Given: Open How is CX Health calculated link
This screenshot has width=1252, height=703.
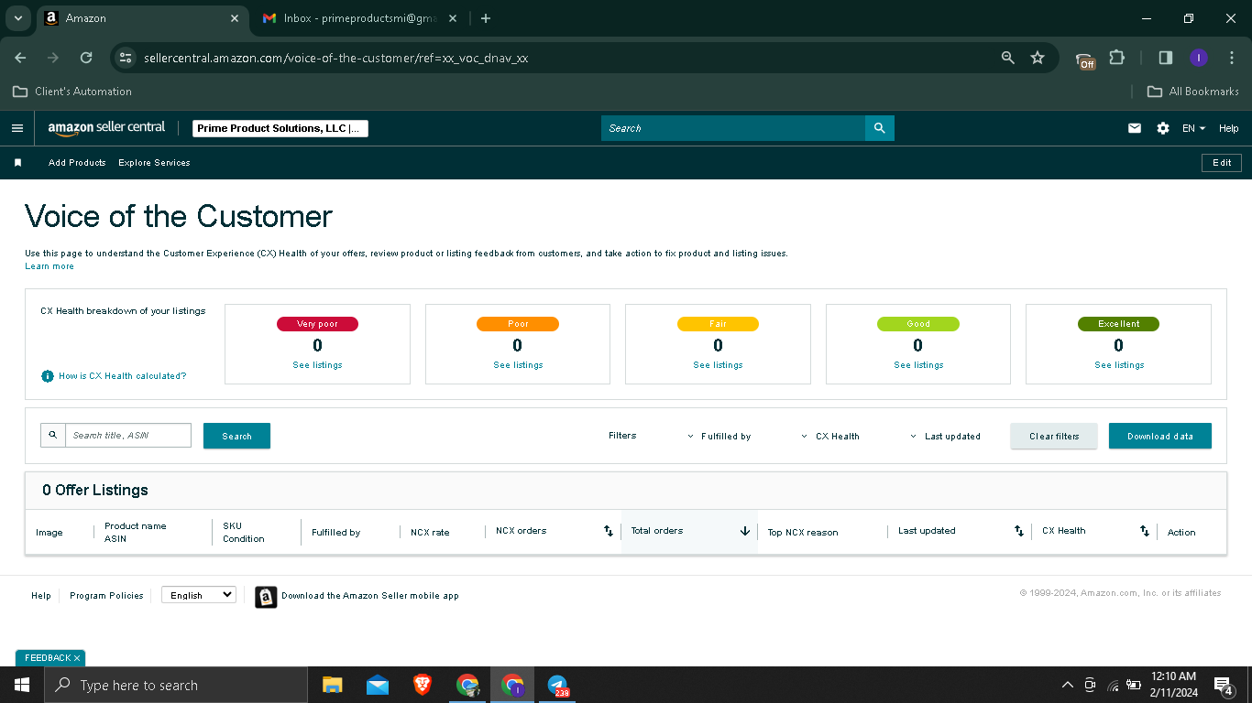Looking at the screenshot, I should 122,376.
